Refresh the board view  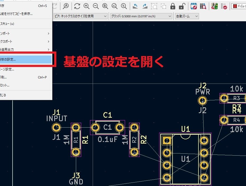(77, 6)
